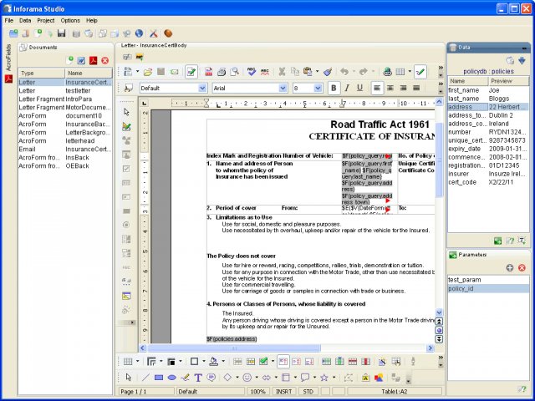Viewport: 535px width, 401px height.
Task: Toggle Bold formatting
Action: (334, 88)
